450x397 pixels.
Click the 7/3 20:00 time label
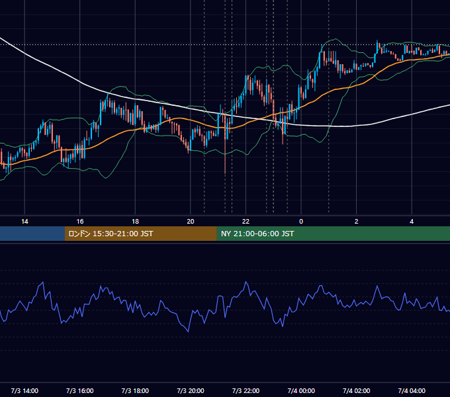(191, 390)
